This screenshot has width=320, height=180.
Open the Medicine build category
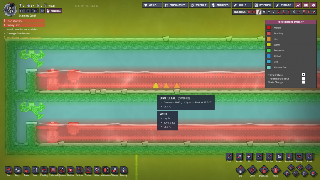(x=70, y=170)
